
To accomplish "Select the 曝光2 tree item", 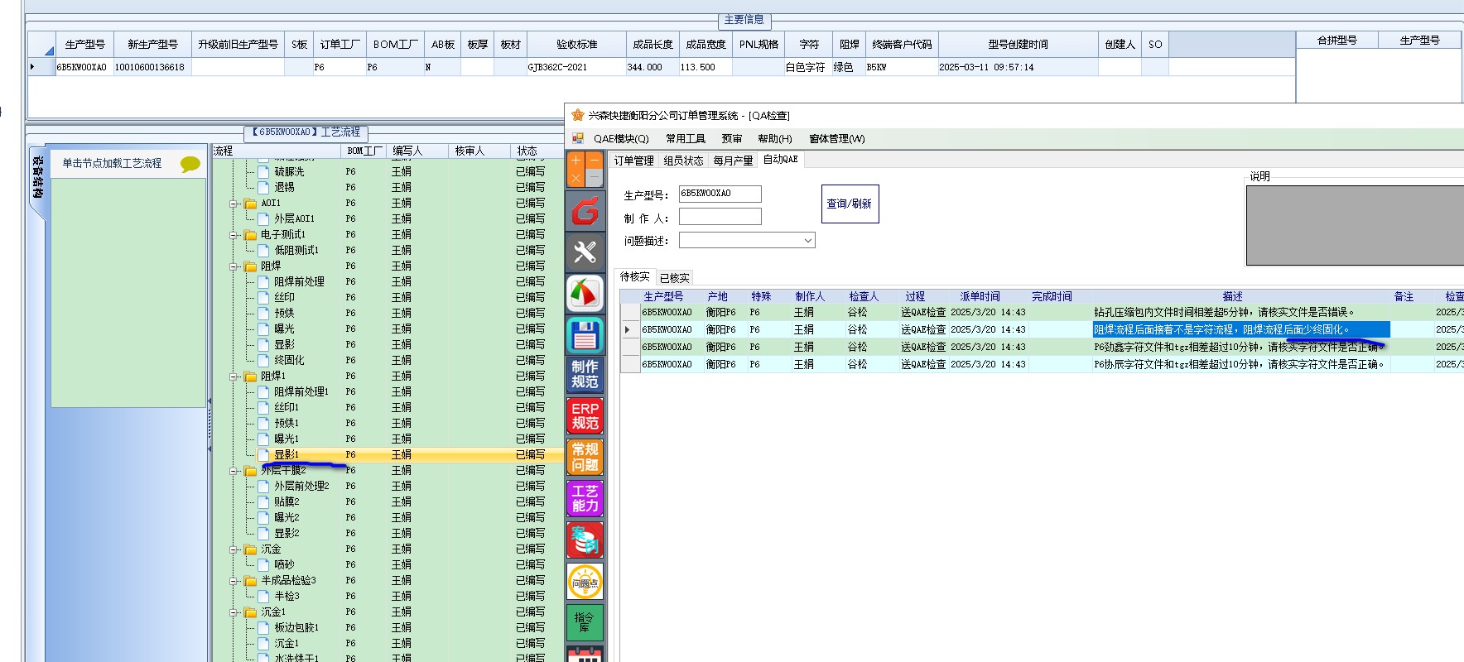I will pos(287,517).
